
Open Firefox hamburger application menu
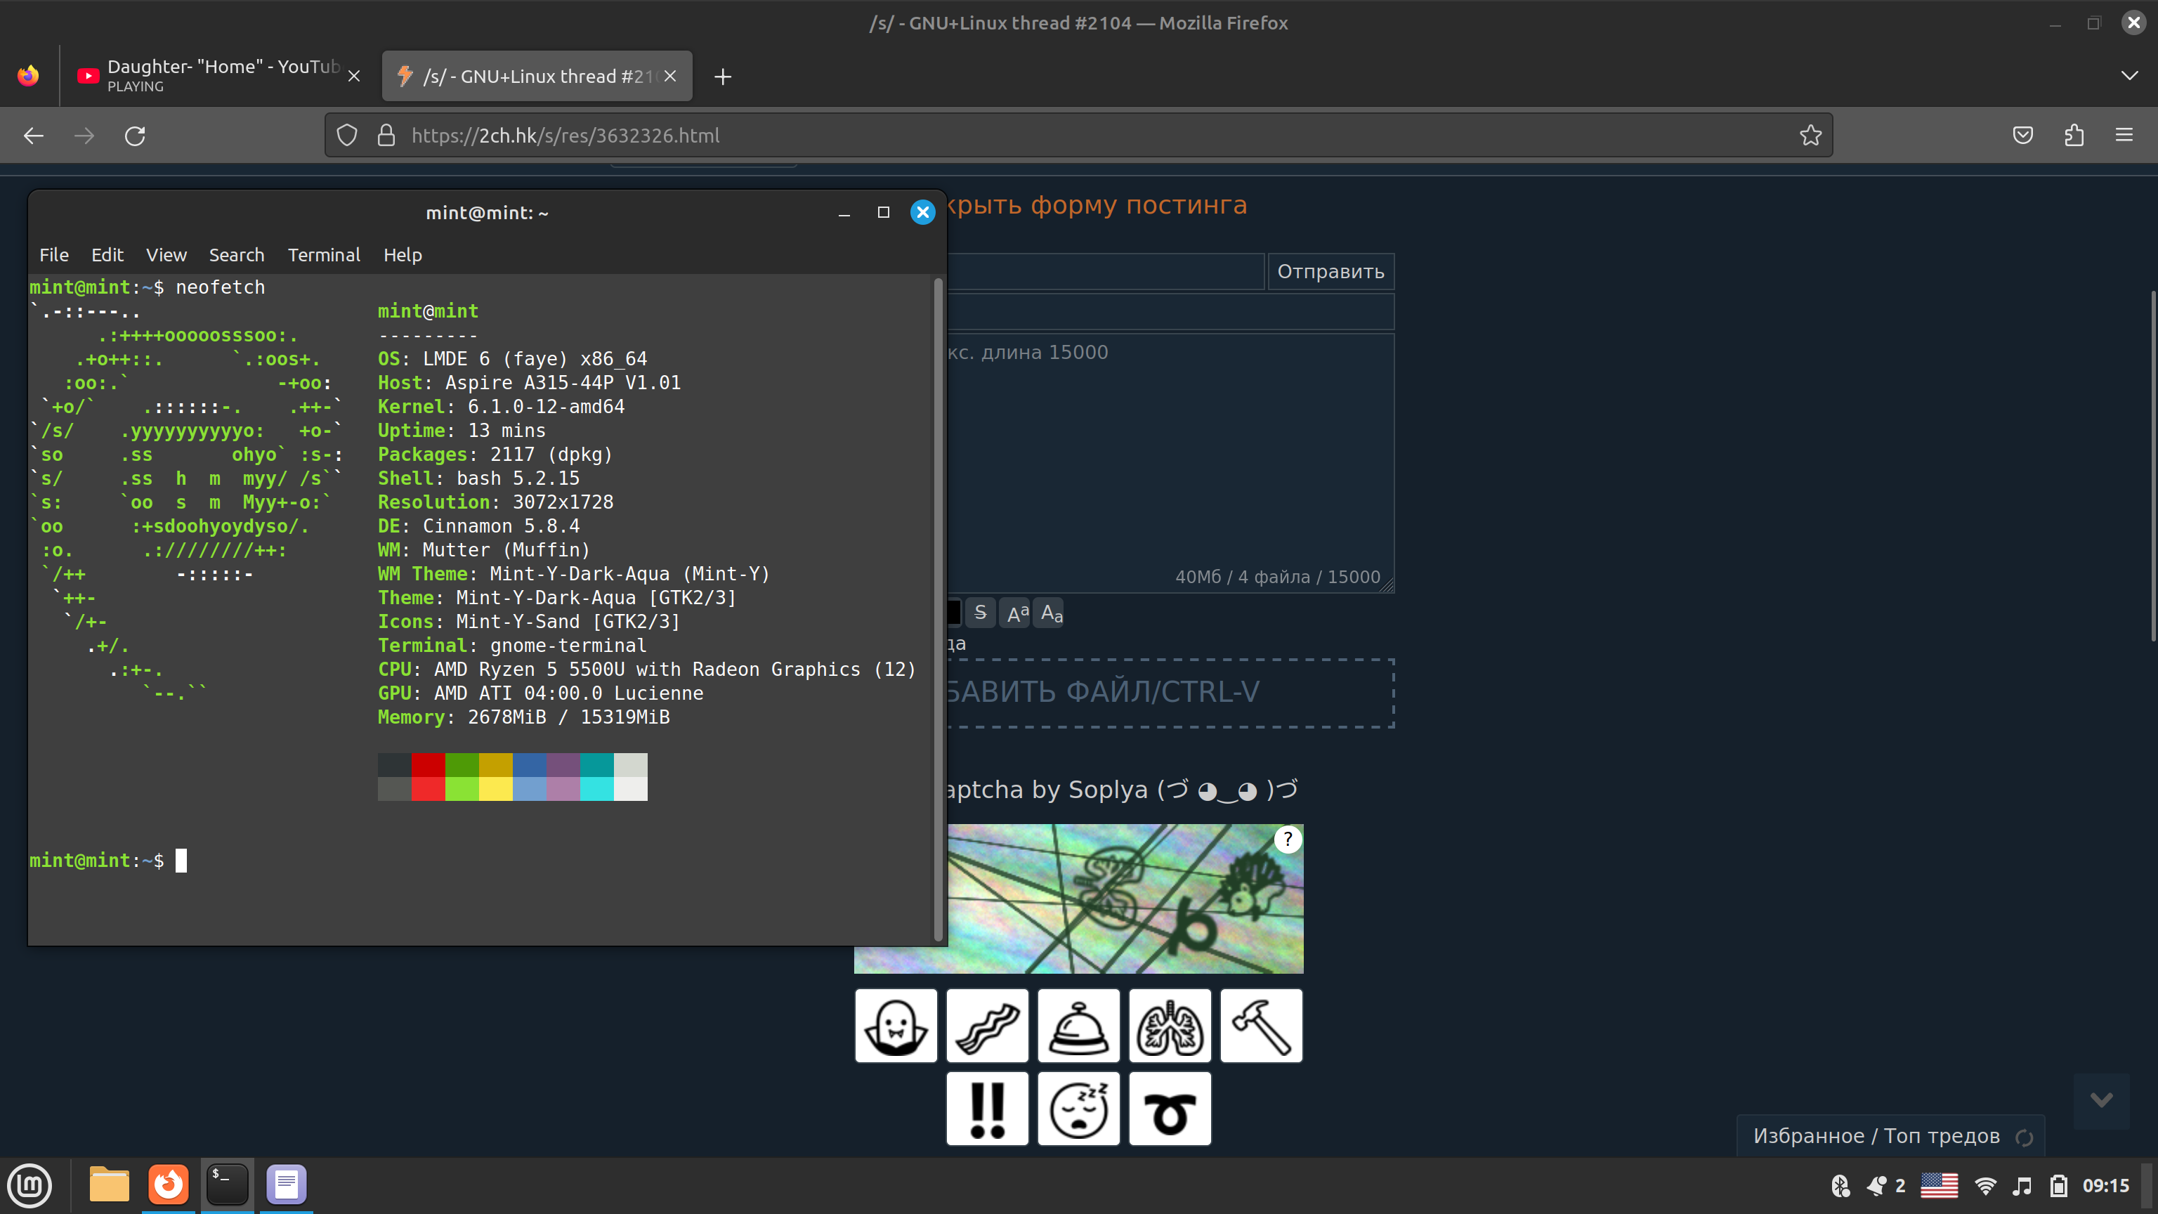2124,135
